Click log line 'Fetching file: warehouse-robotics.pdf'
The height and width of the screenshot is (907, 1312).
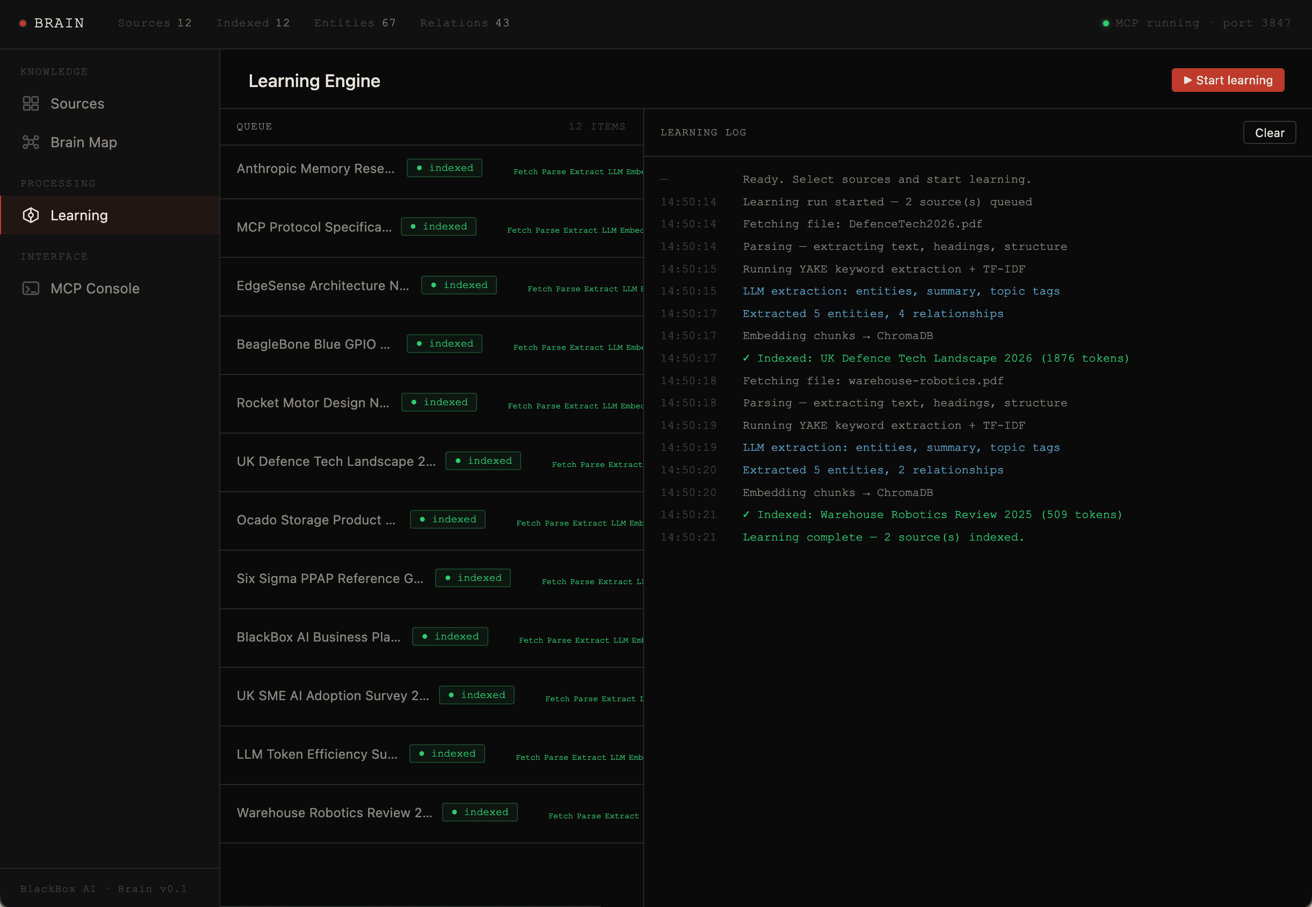873,381
